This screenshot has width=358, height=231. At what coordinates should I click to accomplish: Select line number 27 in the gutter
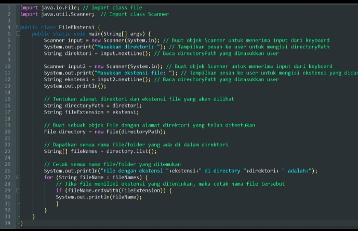(8, 177)
